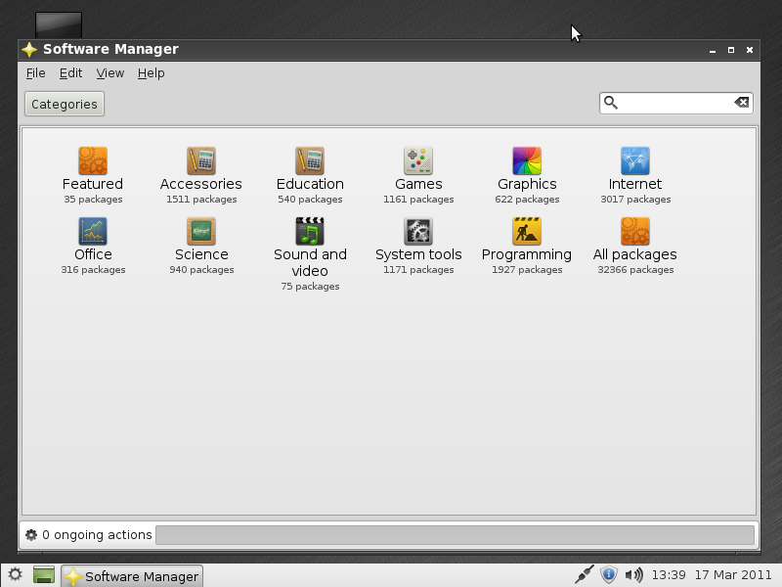This screenshot has width=782, height=587.
Task: Browse the Accessories category
Action: (201, 171)
